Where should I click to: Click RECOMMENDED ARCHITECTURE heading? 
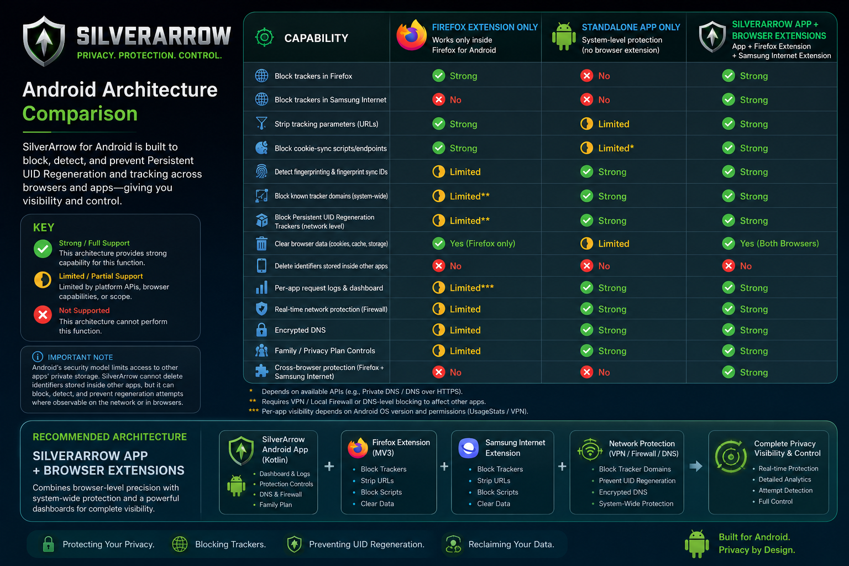click(x=109, y=437)
